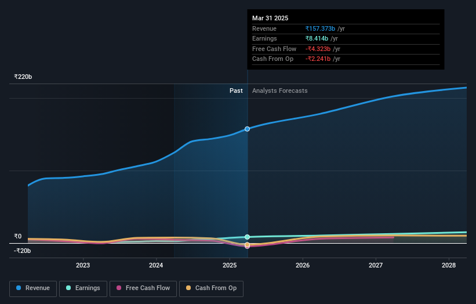Image resolution: width=476 pixels, height=304 pixels.
Task: Click the 2023 x-axis label
Action: click(x=83, y=266)
